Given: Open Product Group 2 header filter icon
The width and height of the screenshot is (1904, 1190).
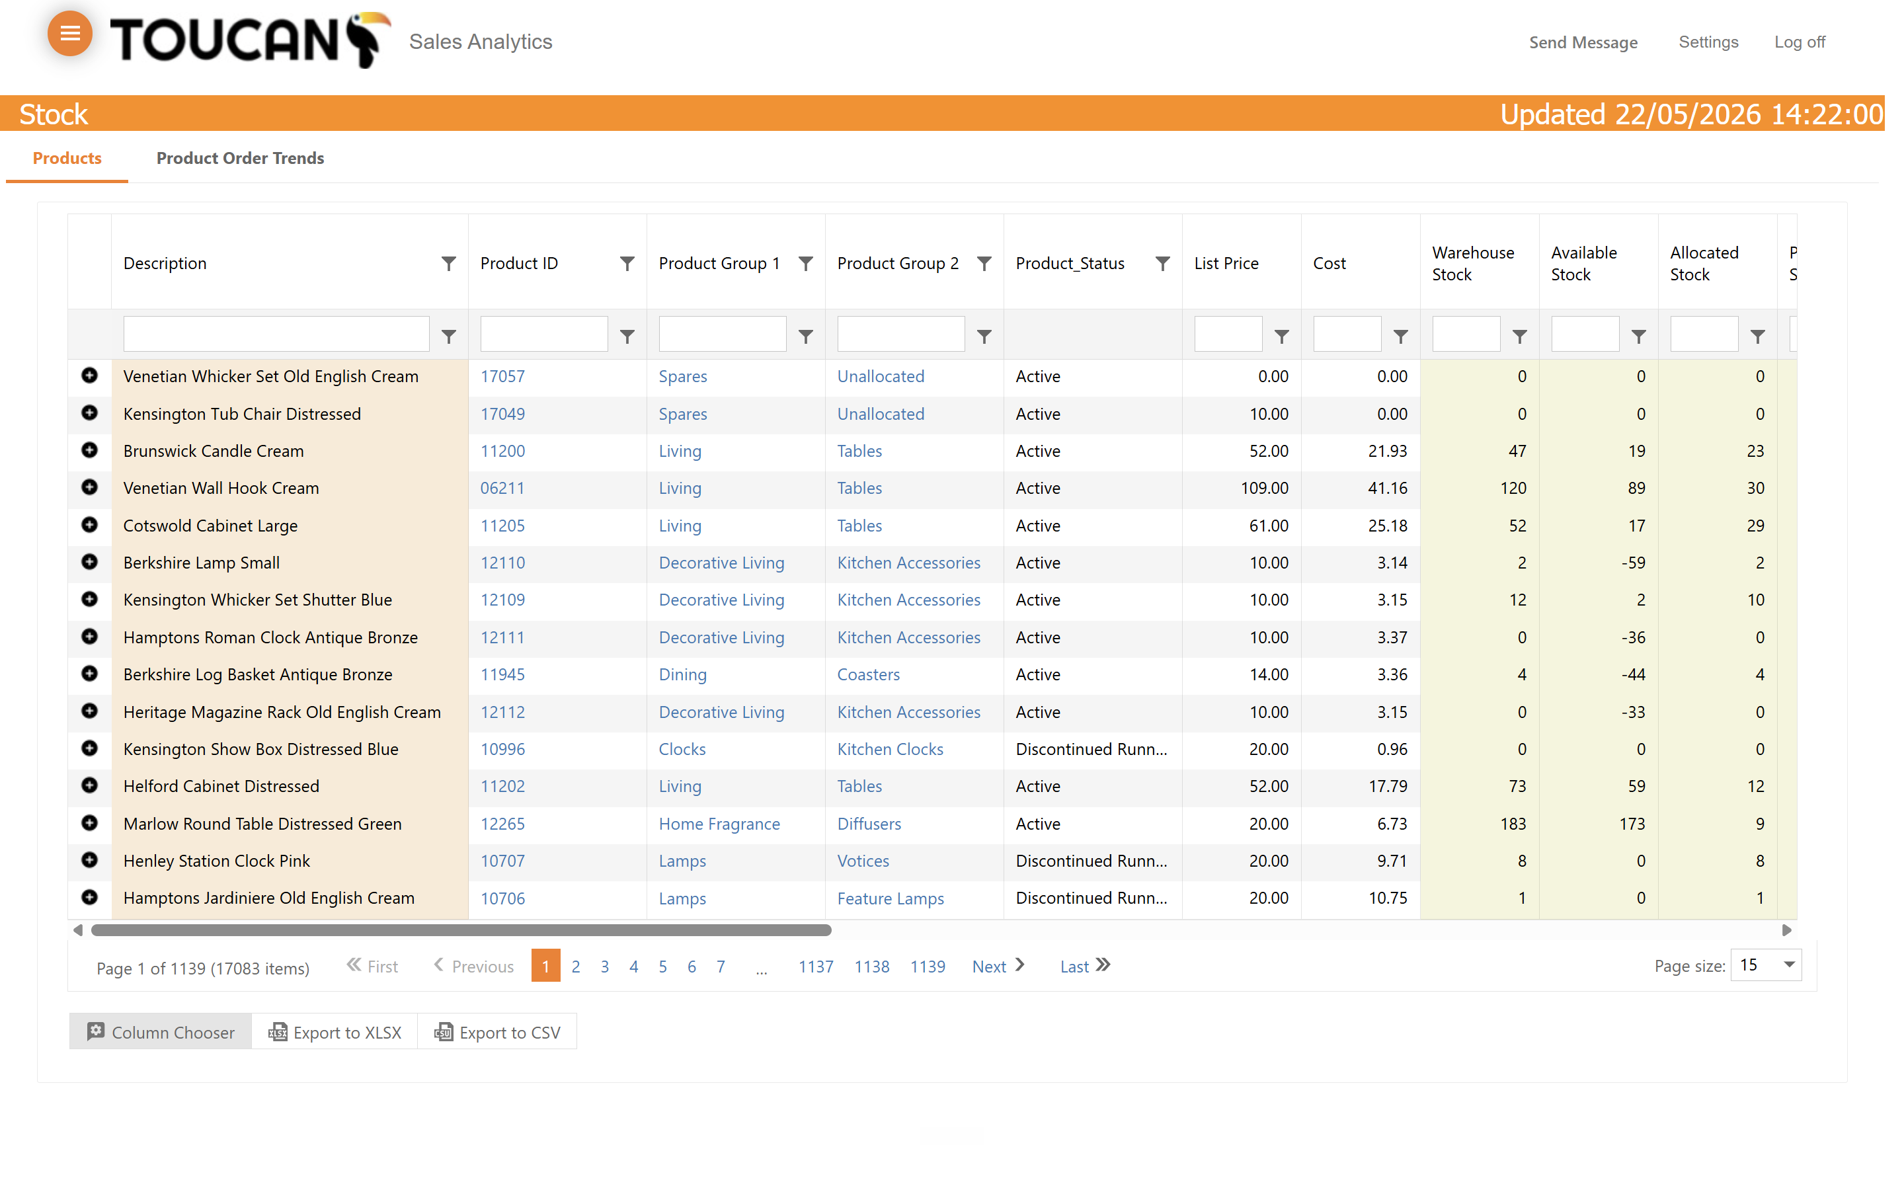Looking at the screenshot, I should pos(984,264).
